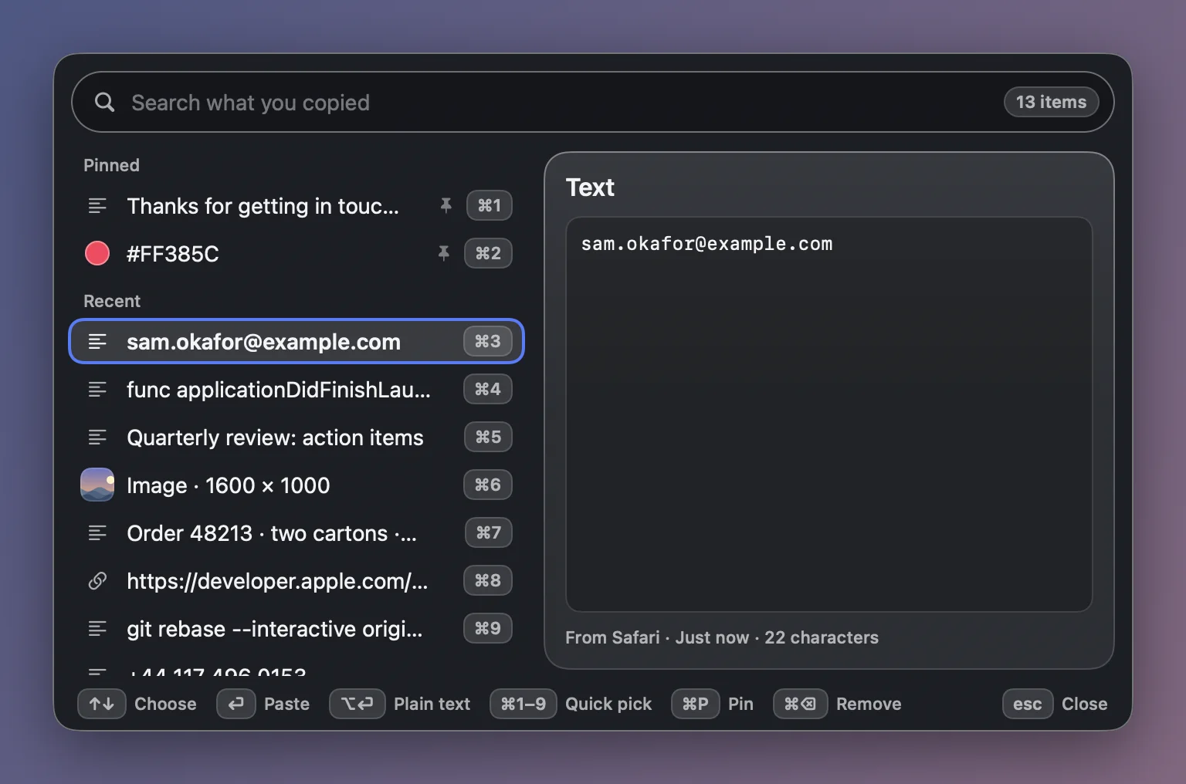
Task: Select the 'Order 48213 · two cartons' clip
Action: pyautogui.click(x=296, y=532)
